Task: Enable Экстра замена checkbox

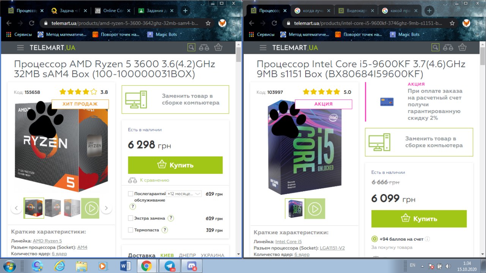Action: [x=131, y=218]
